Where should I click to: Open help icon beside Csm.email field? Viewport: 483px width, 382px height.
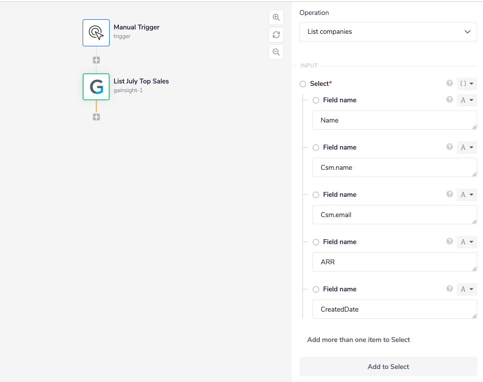(x=449, y=194)
